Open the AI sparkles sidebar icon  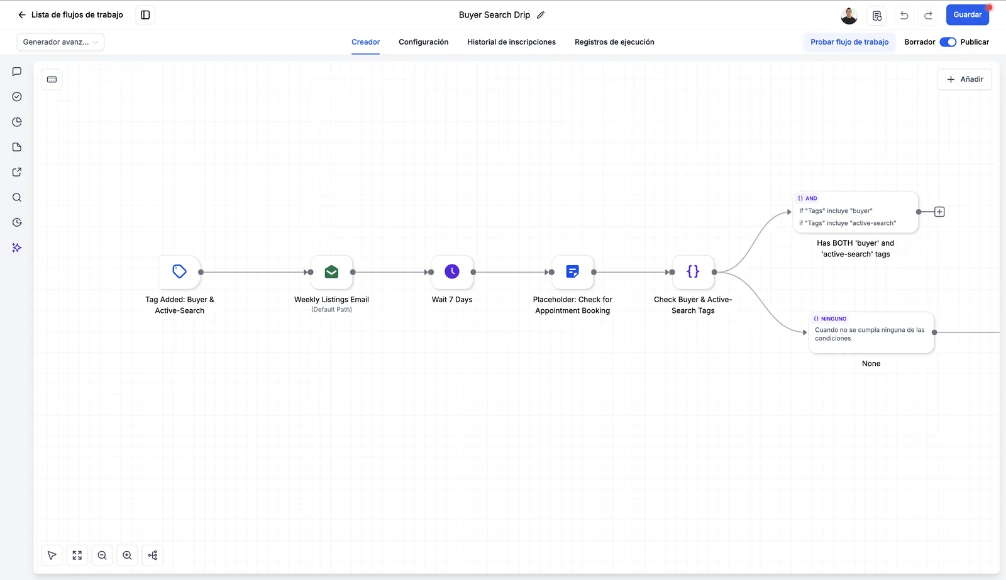click(17, 248)
